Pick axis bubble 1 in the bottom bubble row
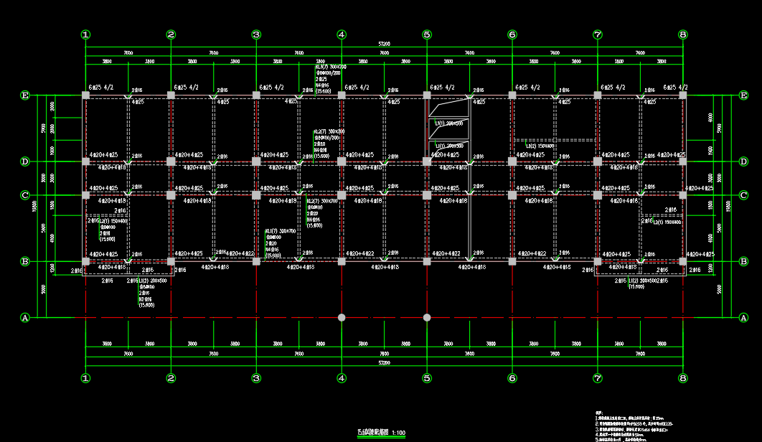762x442 pixels. click(85, 378)
